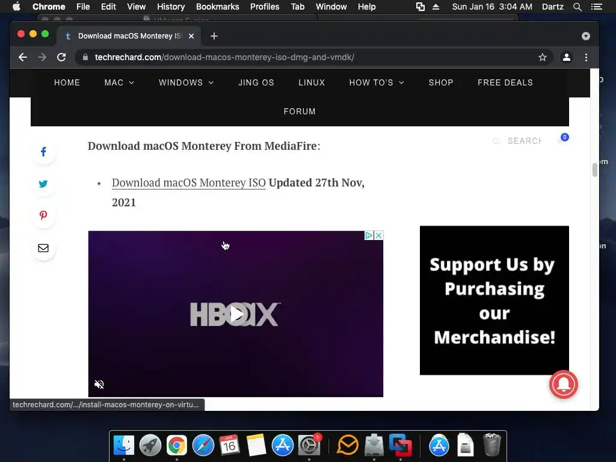Click the Download macOS Monterey ISO link
Viewport: 616px width, 462px height.
pyautogui.click(x=188, y=183)
